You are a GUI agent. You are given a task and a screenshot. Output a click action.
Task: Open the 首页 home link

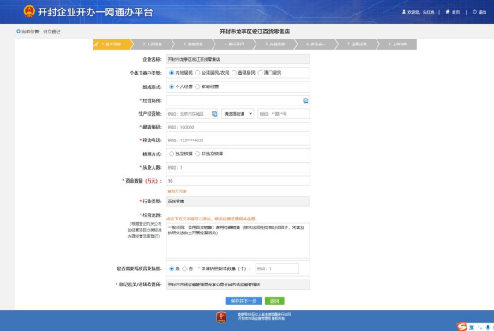click(x=455, y=12)
